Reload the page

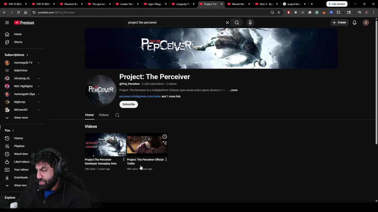pos(18,12)
